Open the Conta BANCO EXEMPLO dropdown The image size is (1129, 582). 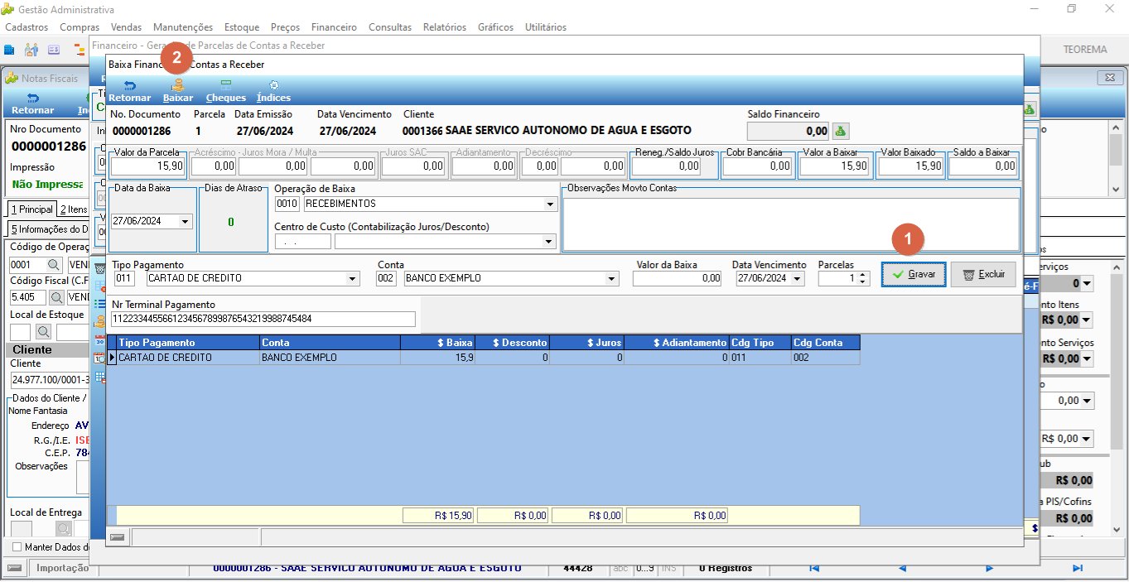click(x=612, y=279)
